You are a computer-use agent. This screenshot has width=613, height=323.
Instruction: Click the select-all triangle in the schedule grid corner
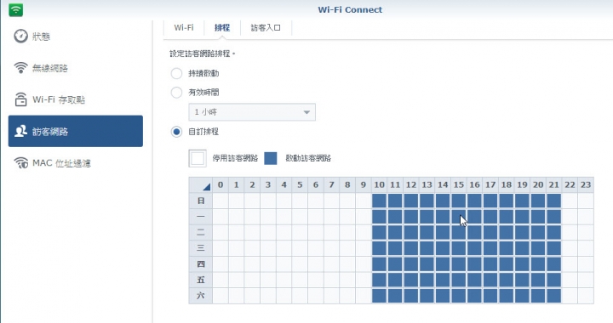[x=206, y=187]
